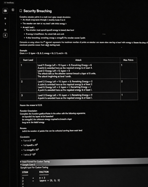Click start level 3 cell in table

click(x=28, y=96)
